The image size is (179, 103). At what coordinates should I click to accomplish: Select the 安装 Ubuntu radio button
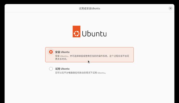point(51,52)
